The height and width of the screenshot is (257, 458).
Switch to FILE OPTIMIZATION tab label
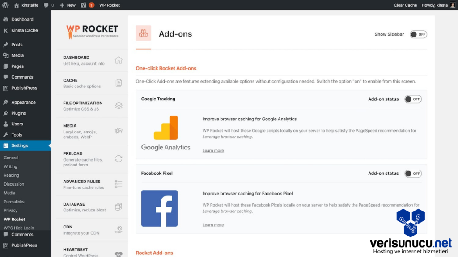coord(83,103)
